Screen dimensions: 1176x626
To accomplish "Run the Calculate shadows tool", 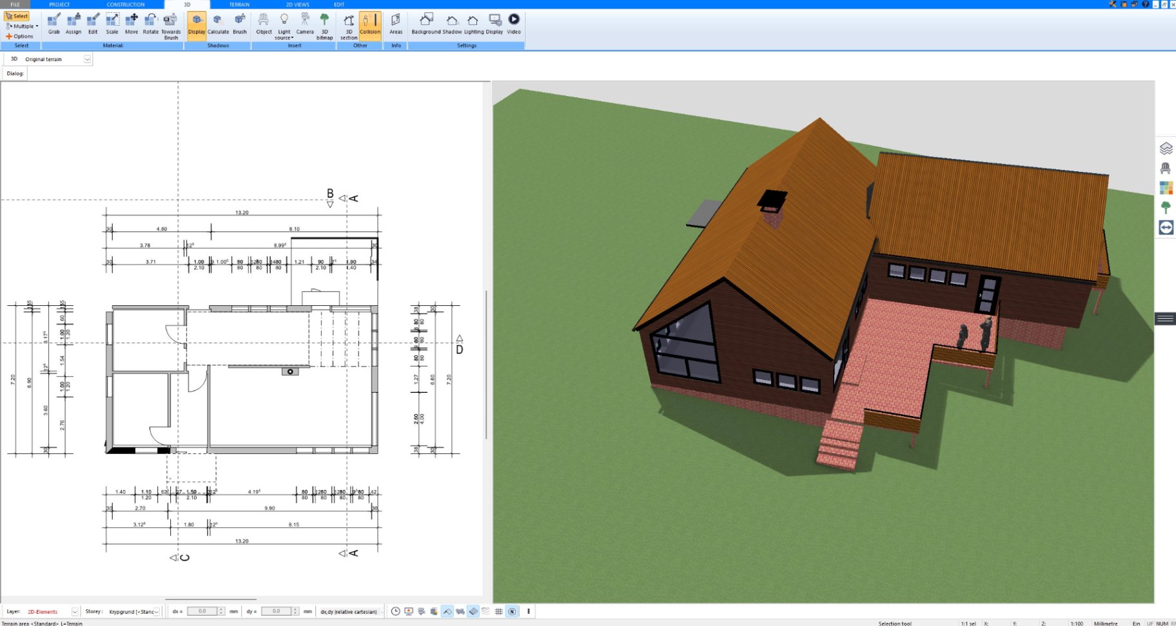I will point(218,24).
